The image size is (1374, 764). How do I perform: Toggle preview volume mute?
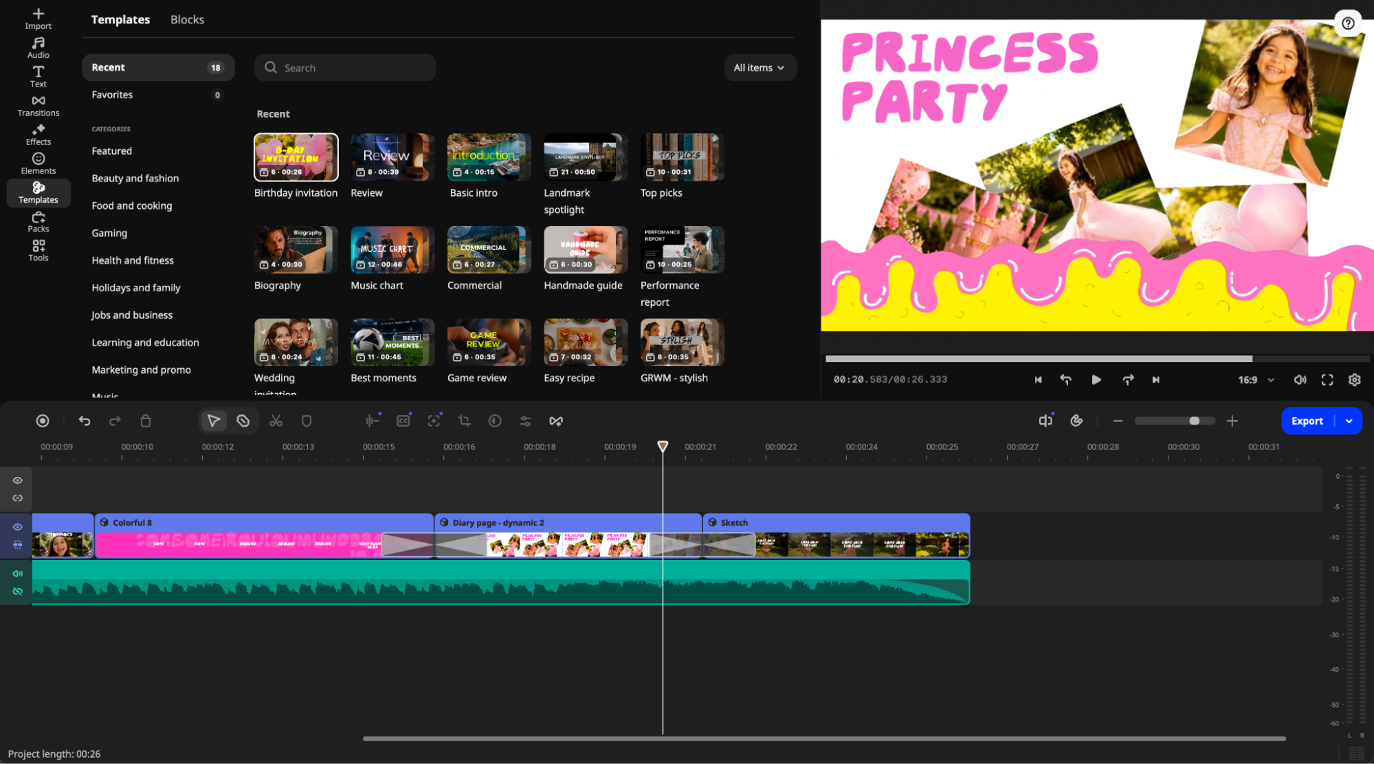pos(1300,379)
